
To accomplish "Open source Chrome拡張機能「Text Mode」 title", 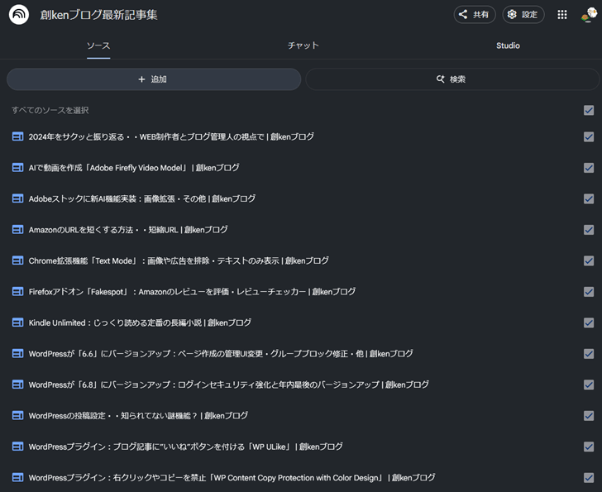I will click(179, 260).
